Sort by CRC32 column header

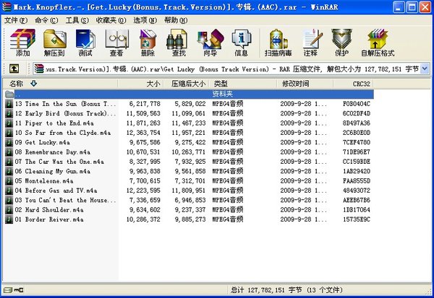pyautogui.click(x=354, y=84)
